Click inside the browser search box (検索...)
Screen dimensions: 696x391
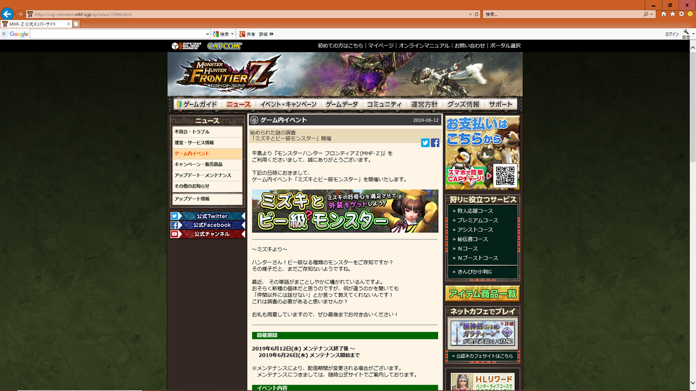click(563, 14)
